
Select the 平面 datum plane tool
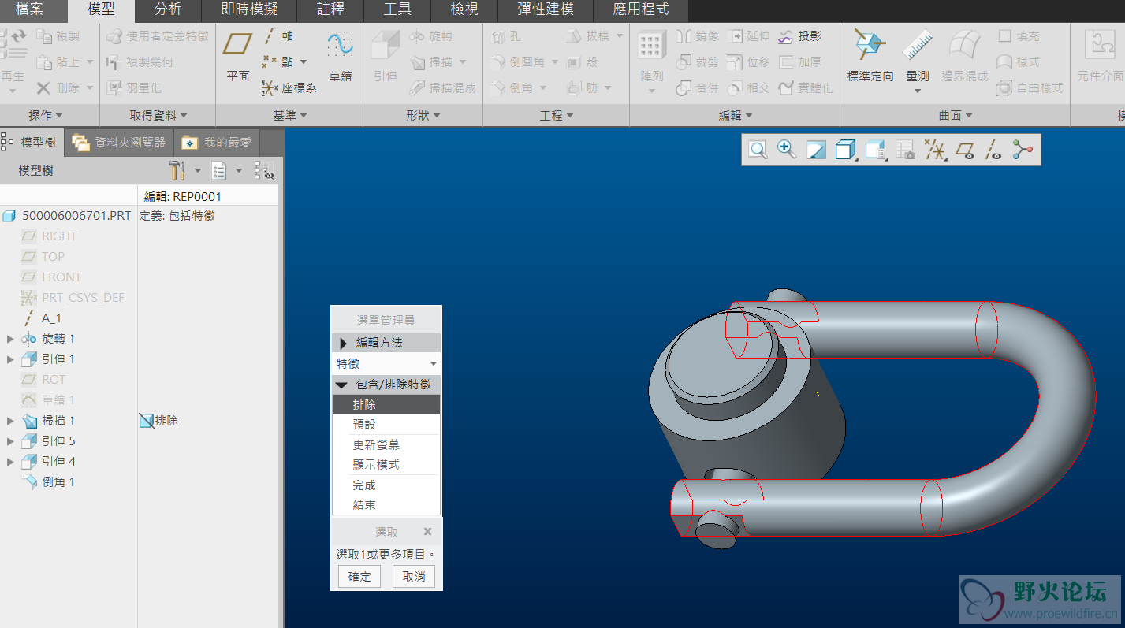pos(238,56)
